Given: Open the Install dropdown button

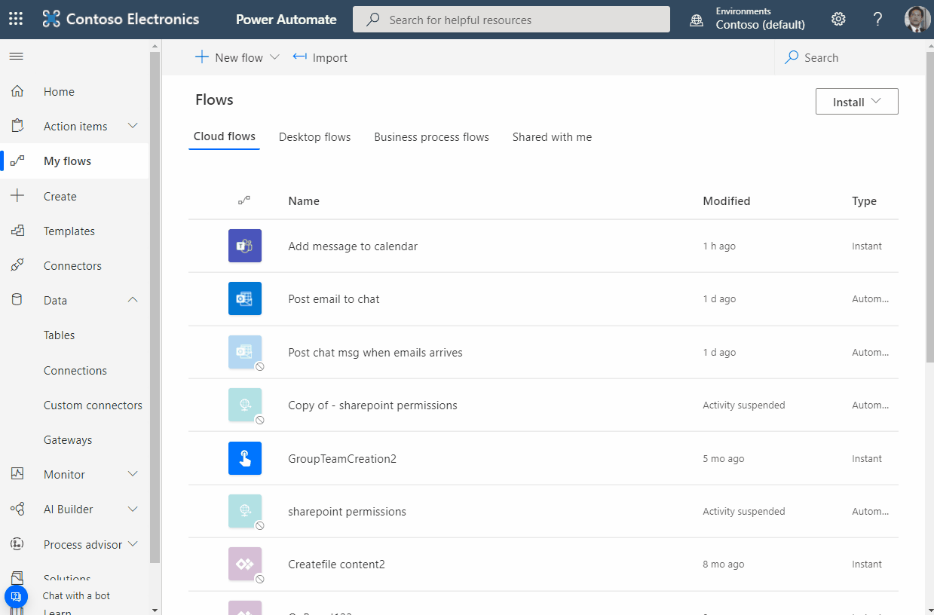Looking at the screenshot, I should pyautogui.click(x=857, y=102).
